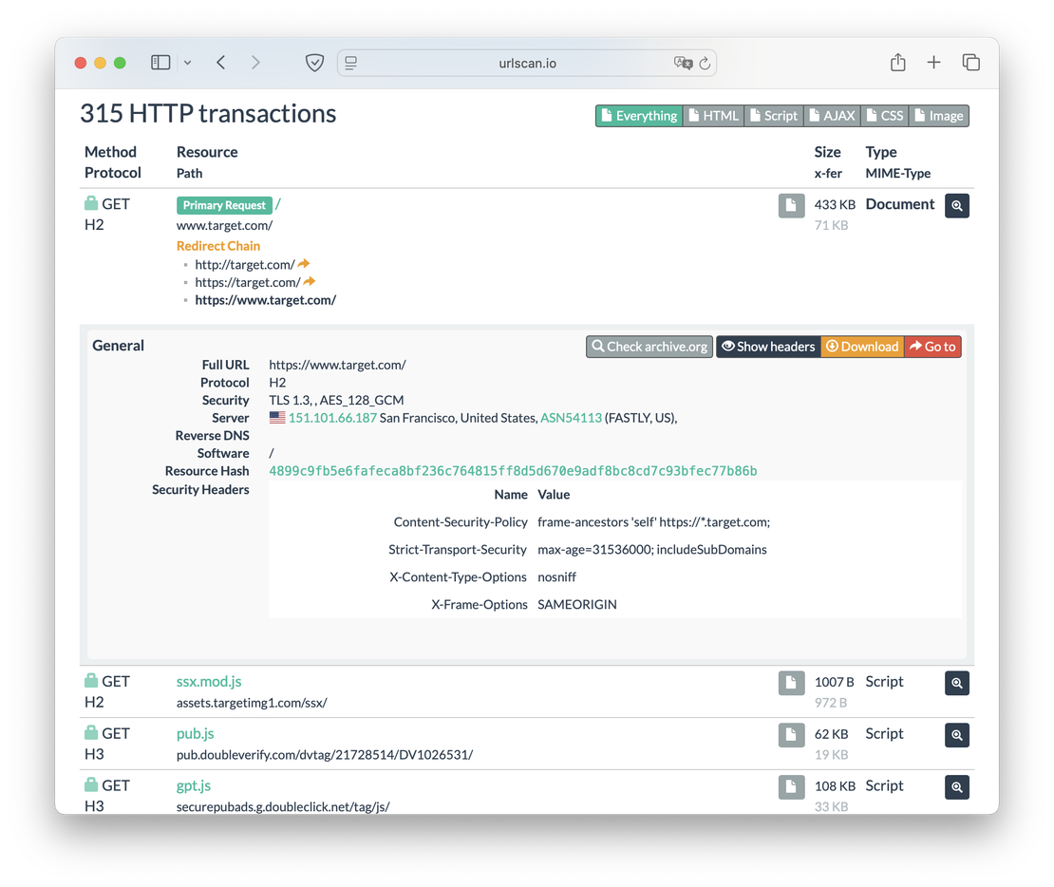
Task: Click the Safari privacy shield icon
Action: (314, 63)
